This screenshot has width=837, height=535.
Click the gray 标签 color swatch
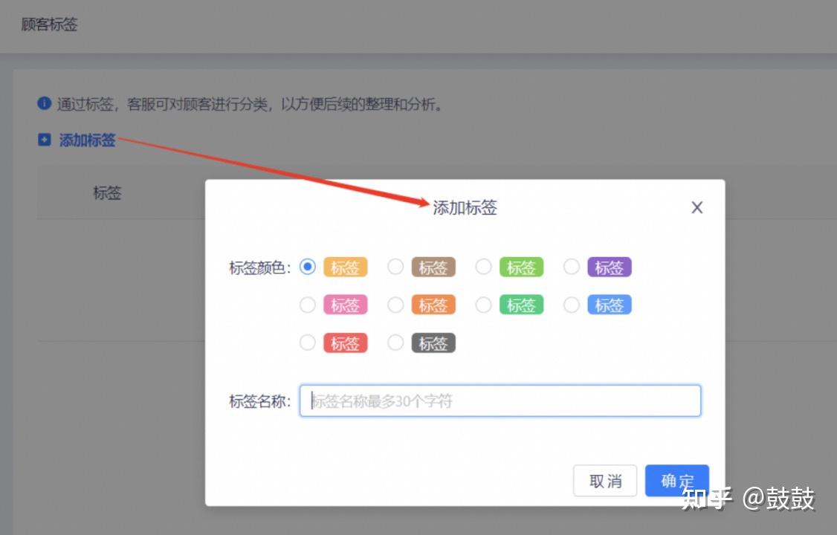click(433, 343)
